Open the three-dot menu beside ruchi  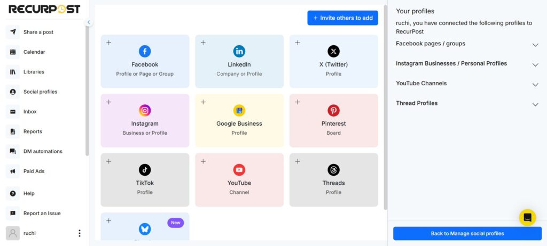(x=80, y=233)
